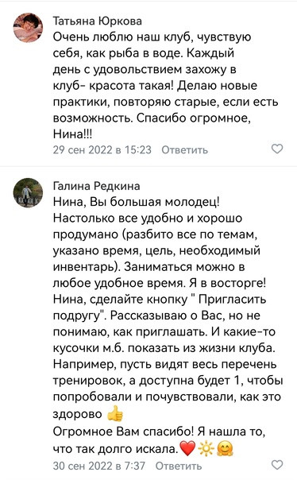
Task: Like Татьяна Юркова's comment with the heart
Action: (277, 149)
